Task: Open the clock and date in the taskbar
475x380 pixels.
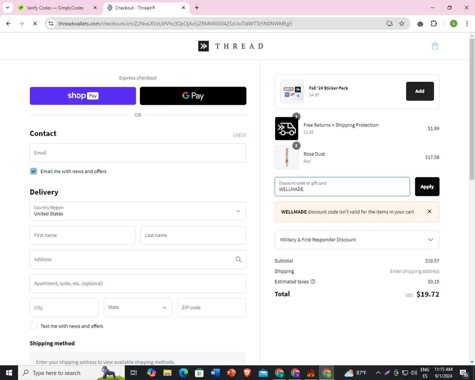Action: pyautogui.click(x=443, y=373)
